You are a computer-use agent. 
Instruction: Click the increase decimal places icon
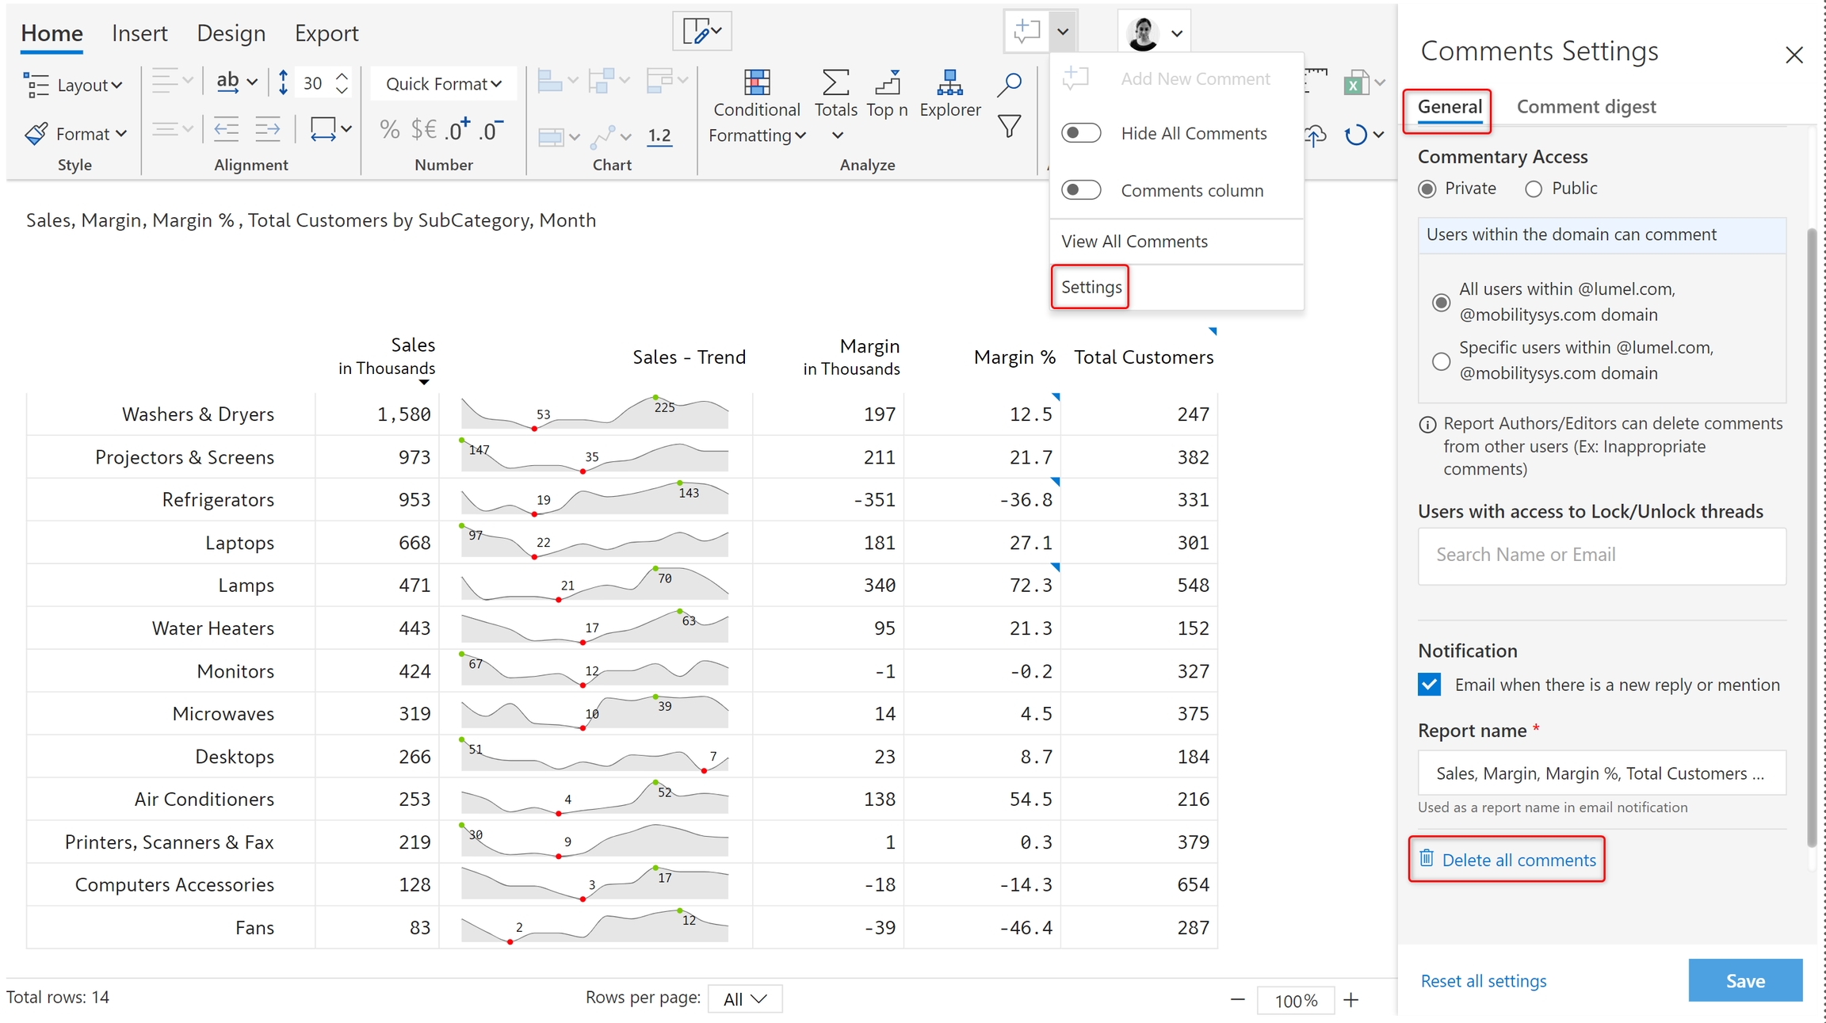tap(456, 129)
